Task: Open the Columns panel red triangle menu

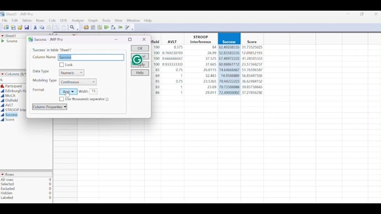Action: (x=2, y=74)
